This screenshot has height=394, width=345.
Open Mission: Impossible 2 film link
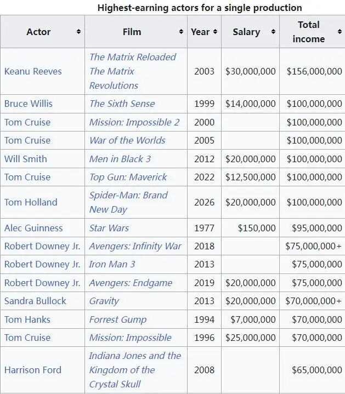tap(134, 122)
